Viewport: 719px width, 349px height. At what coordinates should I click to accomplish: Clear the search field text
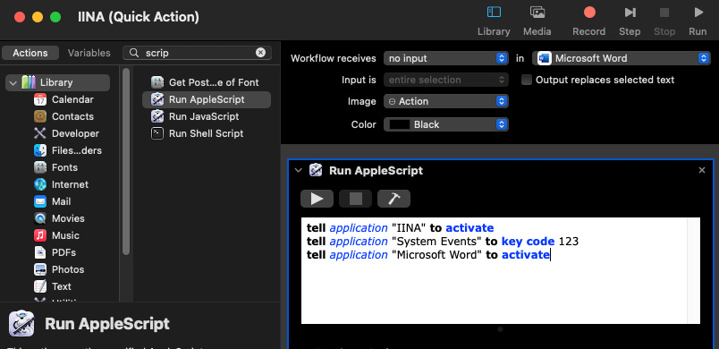260,53
